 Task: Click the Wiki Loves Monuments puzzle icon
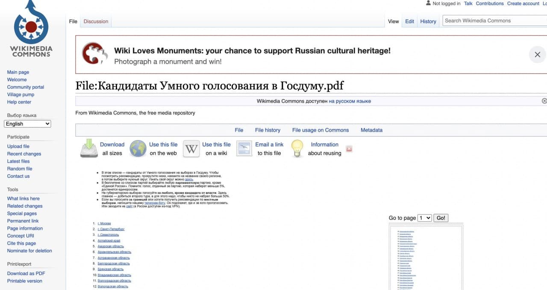click(x=94, y=53)
